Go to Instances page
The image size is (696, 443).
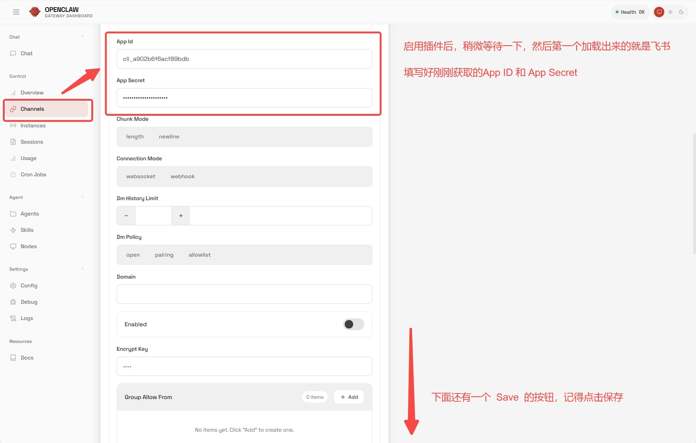33,125
